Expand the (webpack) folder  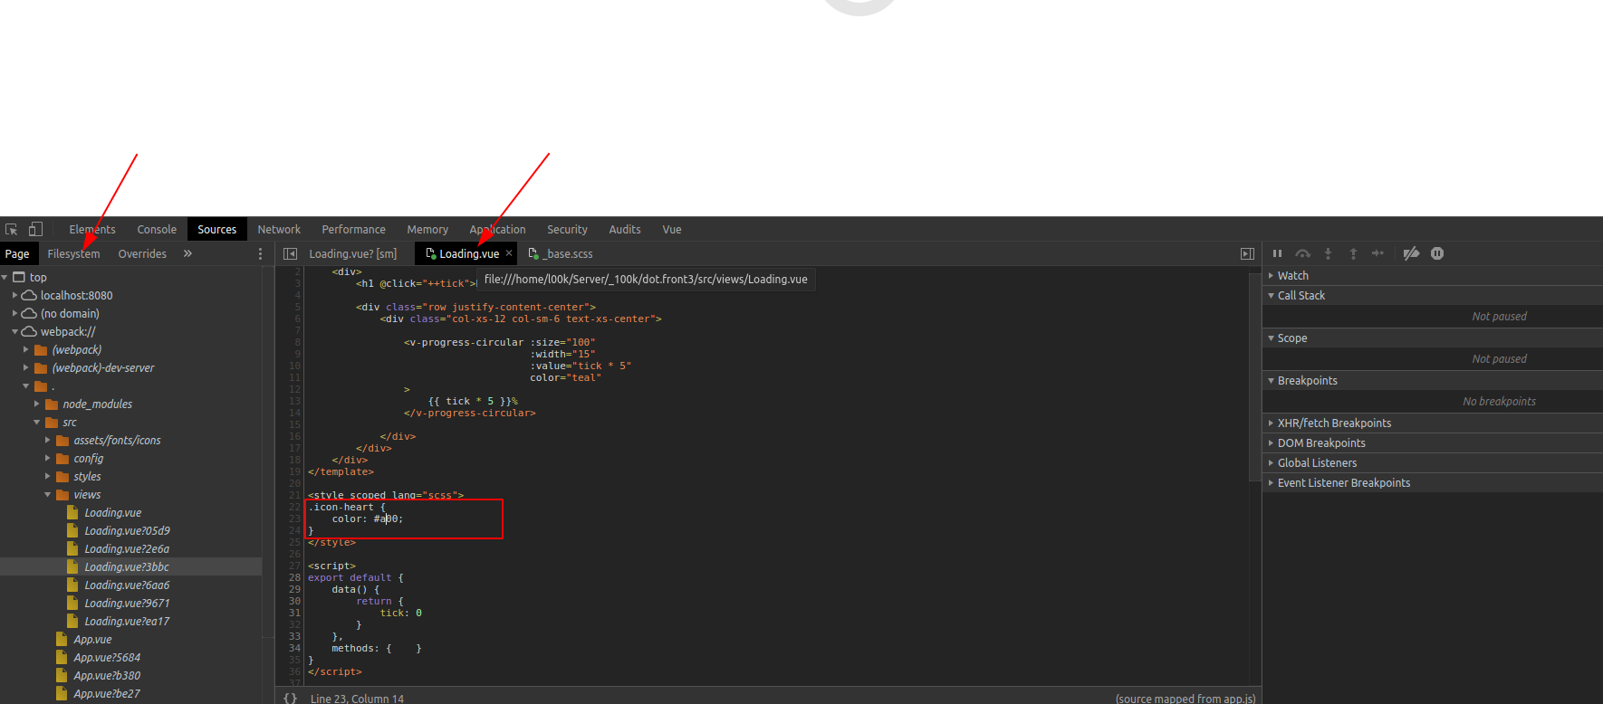(x=25, y=350)
